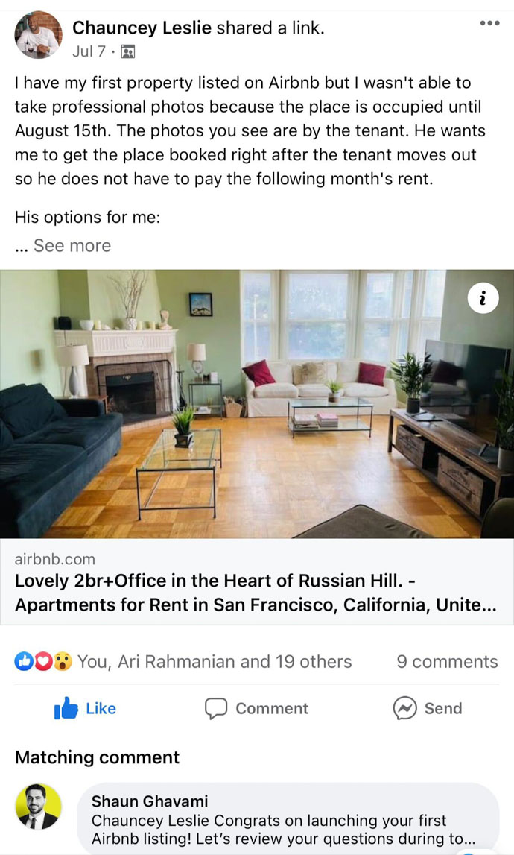Click the thumbs-up Like icon
Image resolution: width=514 pixels, height=855 pixels.
pyautogui.click(x=66, y=708)
